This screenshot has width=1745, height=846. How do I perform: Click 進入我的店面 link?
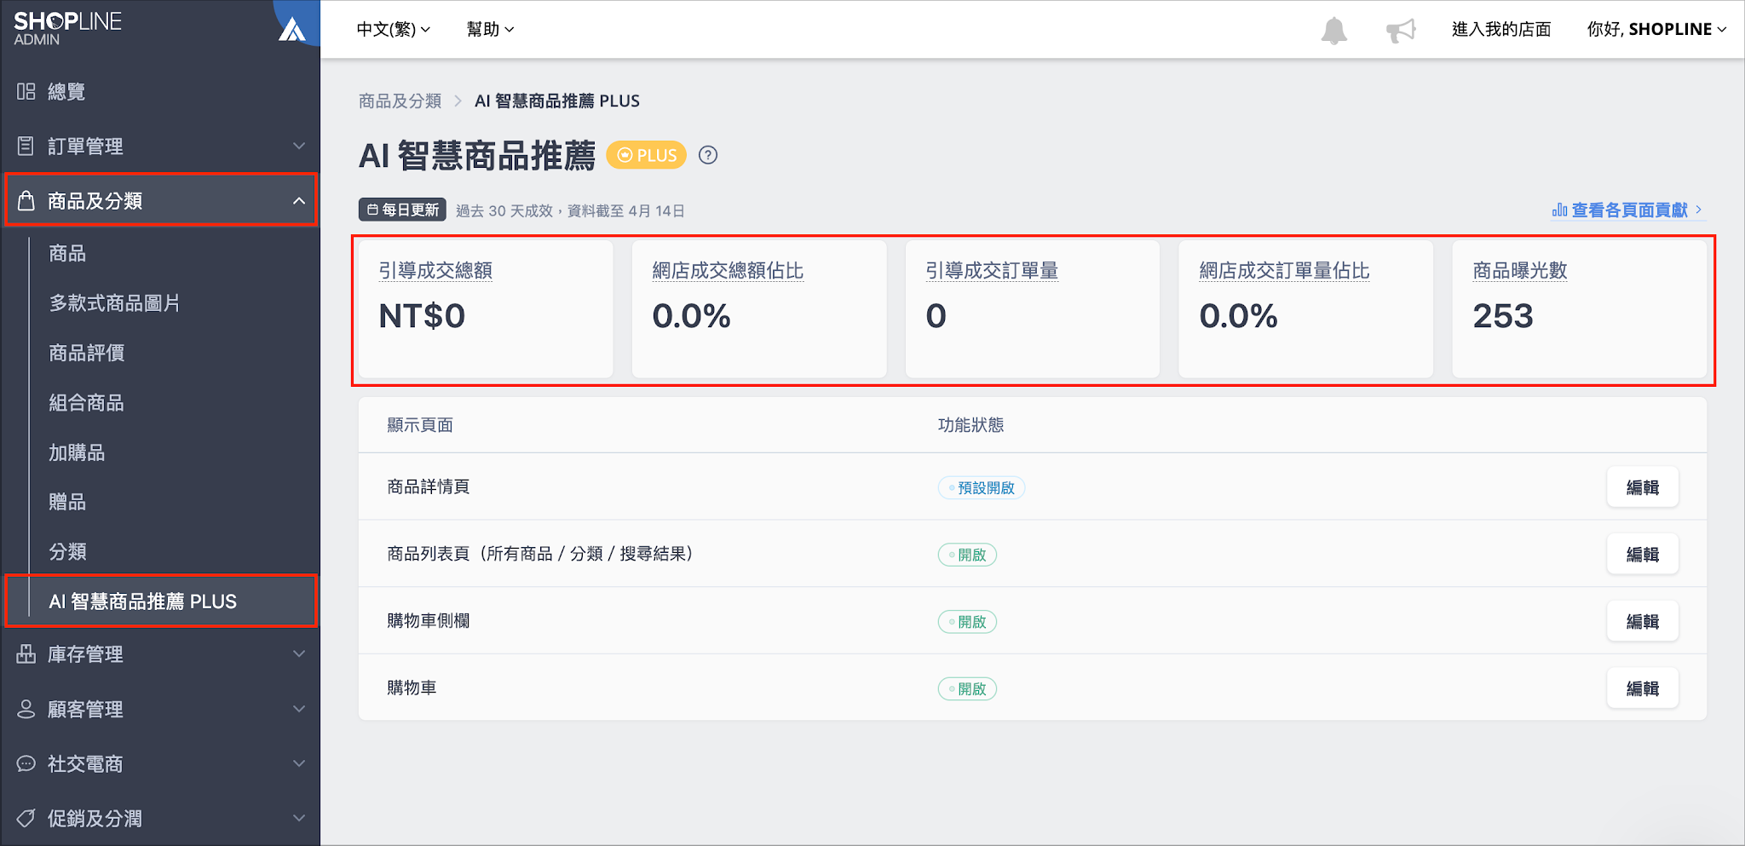1501,29
